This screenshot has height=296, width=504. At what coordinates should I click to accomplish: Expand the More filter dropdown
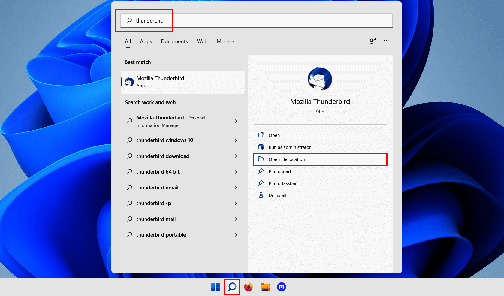pos(225,41)
